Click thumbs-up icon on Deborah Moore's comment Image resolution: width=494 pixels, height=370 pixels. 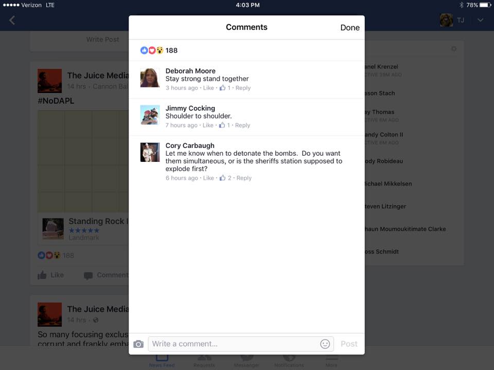[x=222, y=88]
